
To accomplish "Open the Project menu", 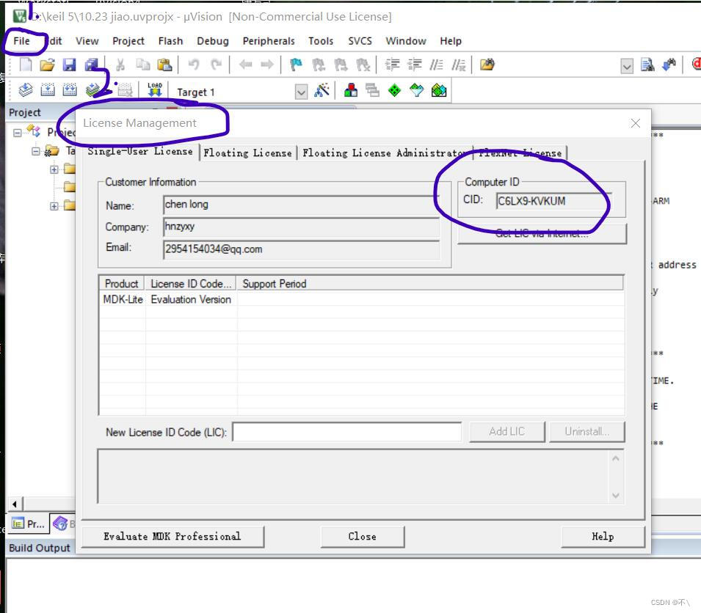I will click(128, 41).
